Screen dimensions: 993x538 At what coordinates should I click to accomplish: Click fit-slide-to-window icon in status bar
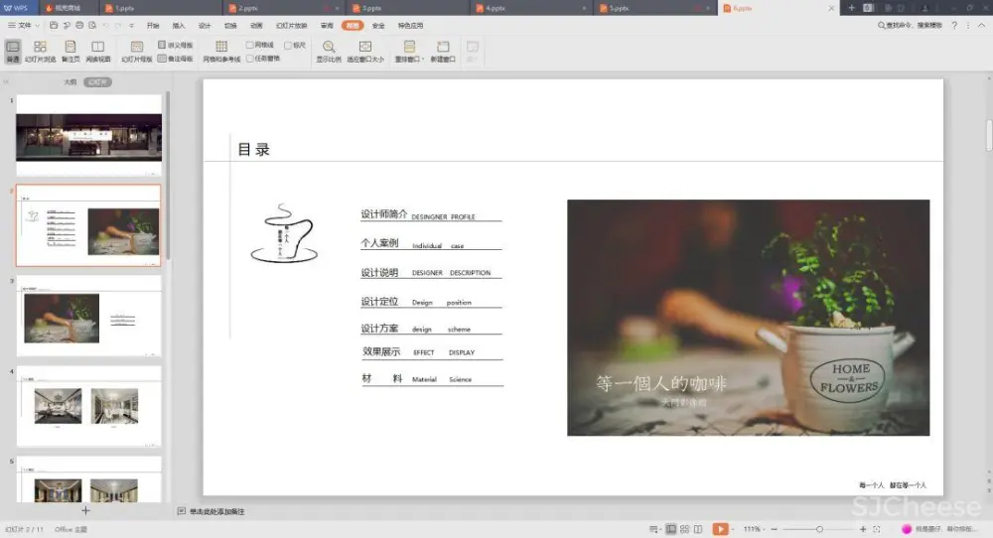(877, 528)
